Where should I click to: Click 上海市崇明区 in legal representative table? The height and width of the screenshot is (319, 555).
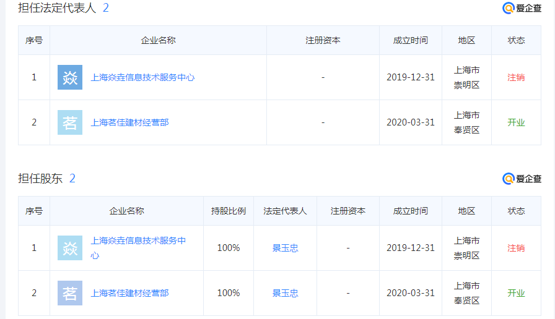point(466,77)
